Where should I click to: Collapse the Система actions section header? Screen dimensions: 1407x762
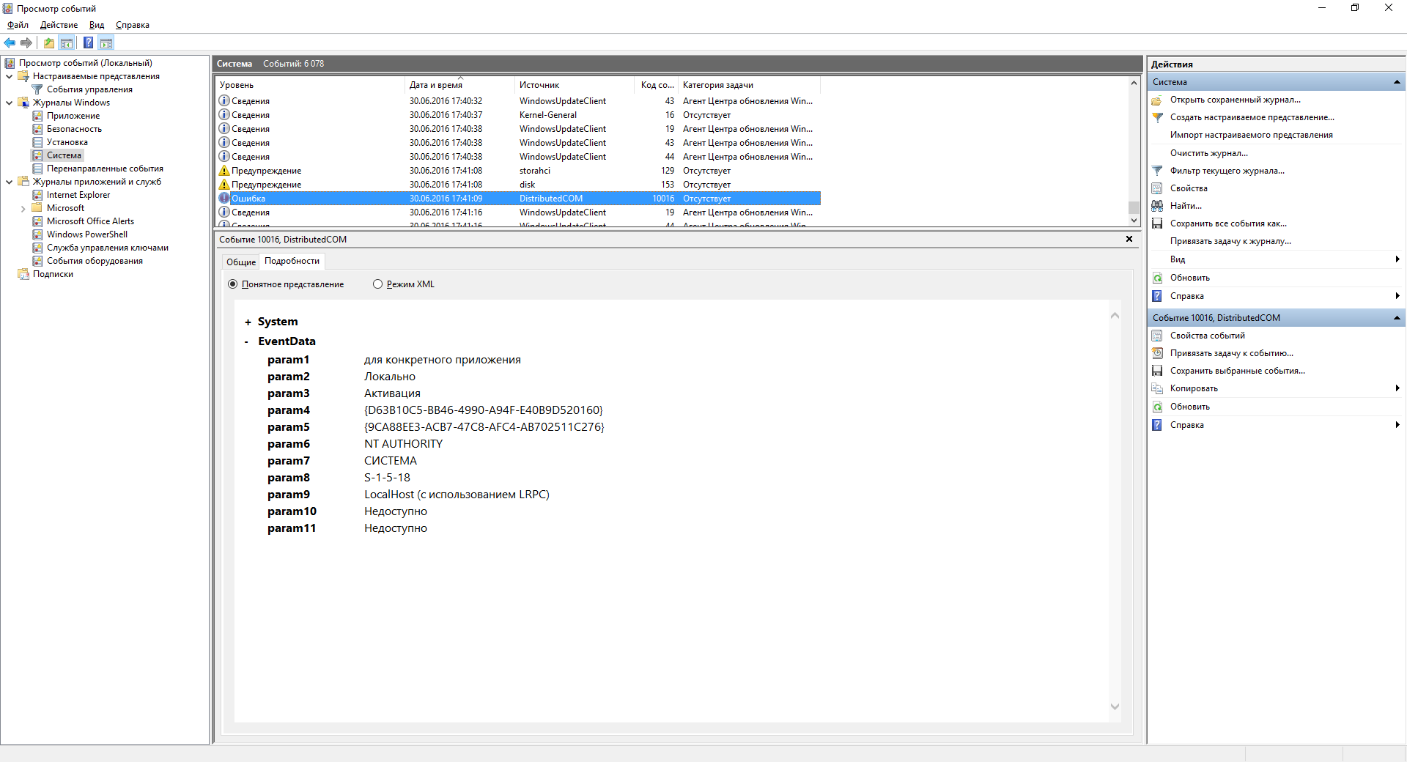1397,82
